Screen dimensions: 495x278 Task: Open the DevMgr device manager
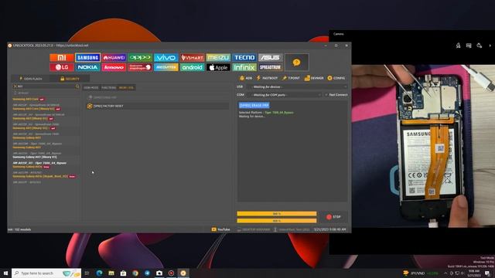point(314,78)
